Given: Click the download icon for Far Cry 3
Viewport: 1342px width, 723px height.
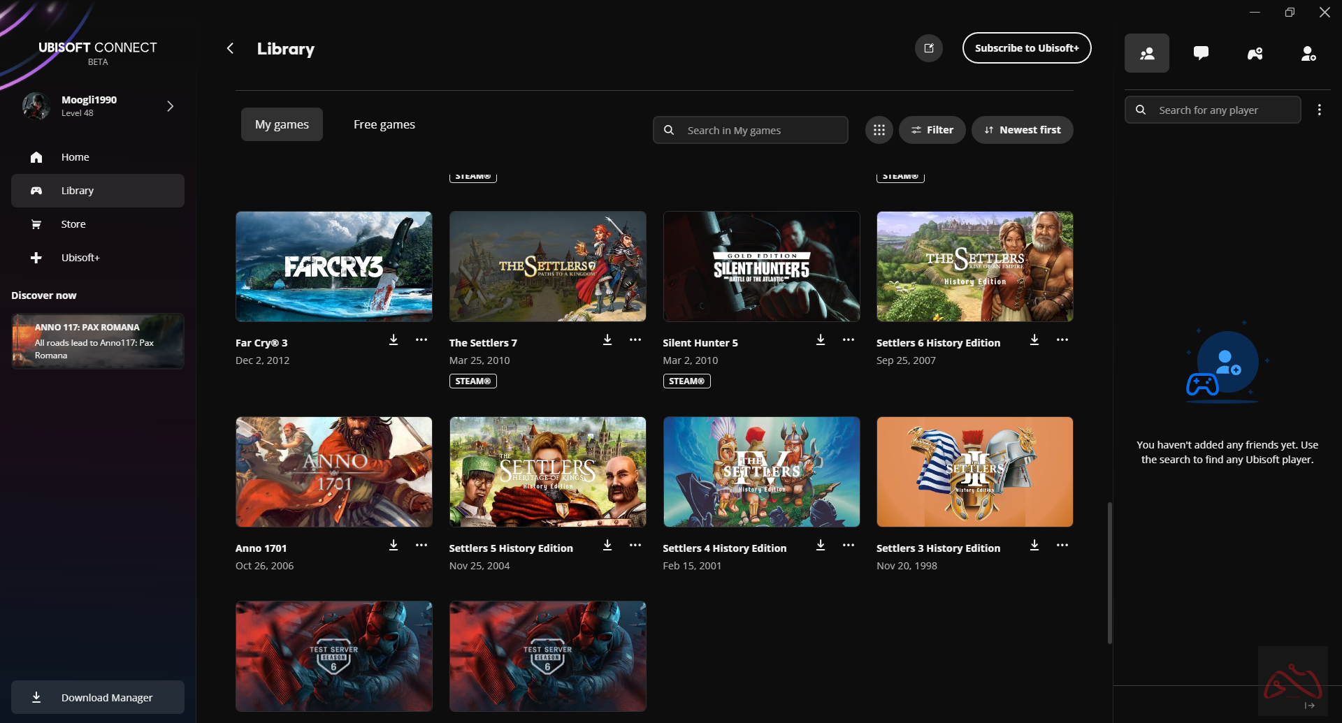Looking at the screenshot, I should pos(394,339).
